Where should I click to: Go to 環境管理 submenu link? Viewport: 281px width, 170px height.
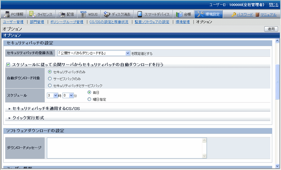pos(182,22)
